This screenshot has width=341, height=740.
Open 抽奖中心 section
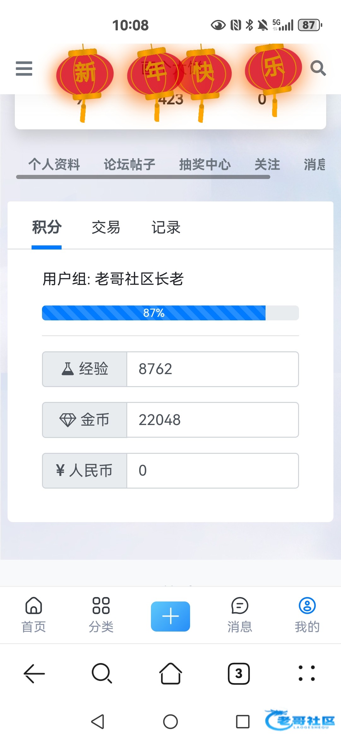pyautogui.click(x=205, y=165)
